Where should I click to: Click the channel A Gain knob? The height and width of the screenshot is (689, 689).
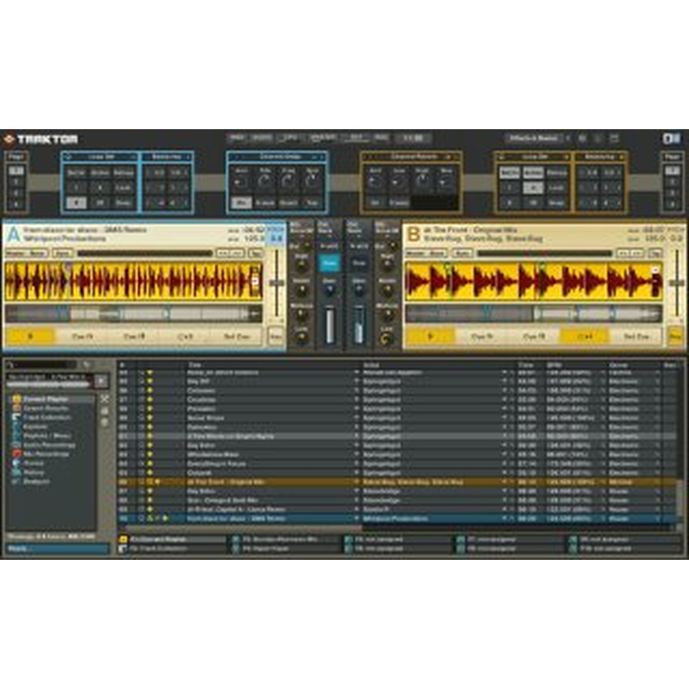click(330, 289)
